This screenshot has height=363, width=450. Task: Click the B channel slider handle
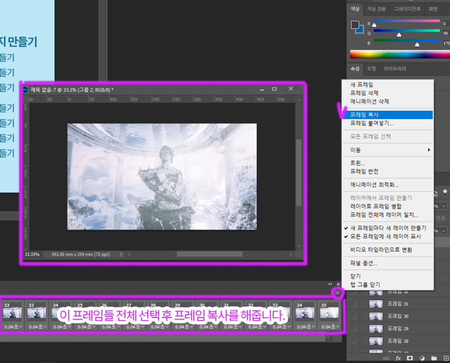coord(417,44)
